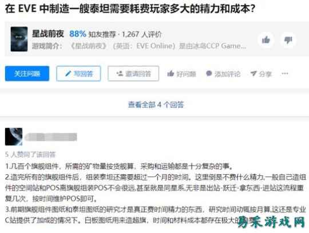Click the 写回答 button
This screenshot has width=309, height=233.
78,74
